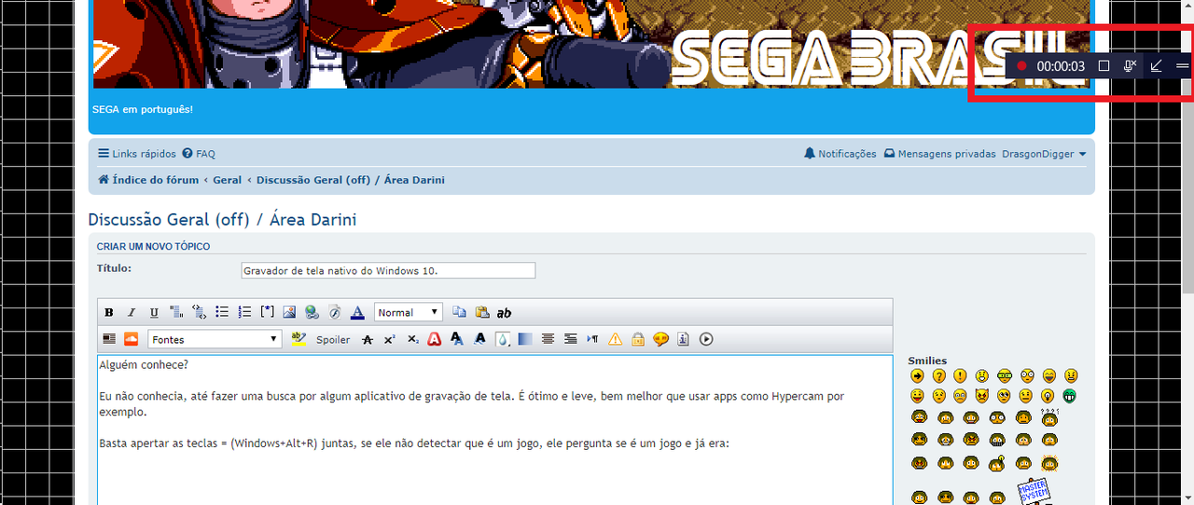Toggle bold formatting in the editor

[109, 312]
